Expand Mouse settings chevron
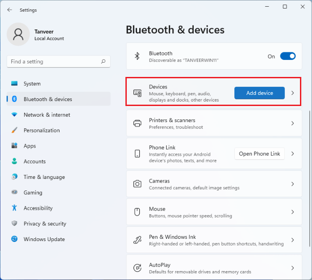Image resolution: width=312 pixels, height=280 pixels. 292,212
